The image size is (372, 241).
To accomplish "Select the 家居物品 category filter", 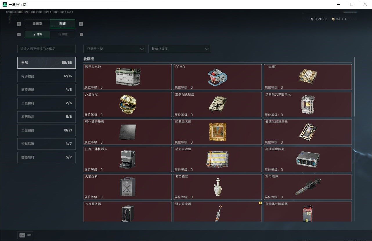I will click(46, 117).
